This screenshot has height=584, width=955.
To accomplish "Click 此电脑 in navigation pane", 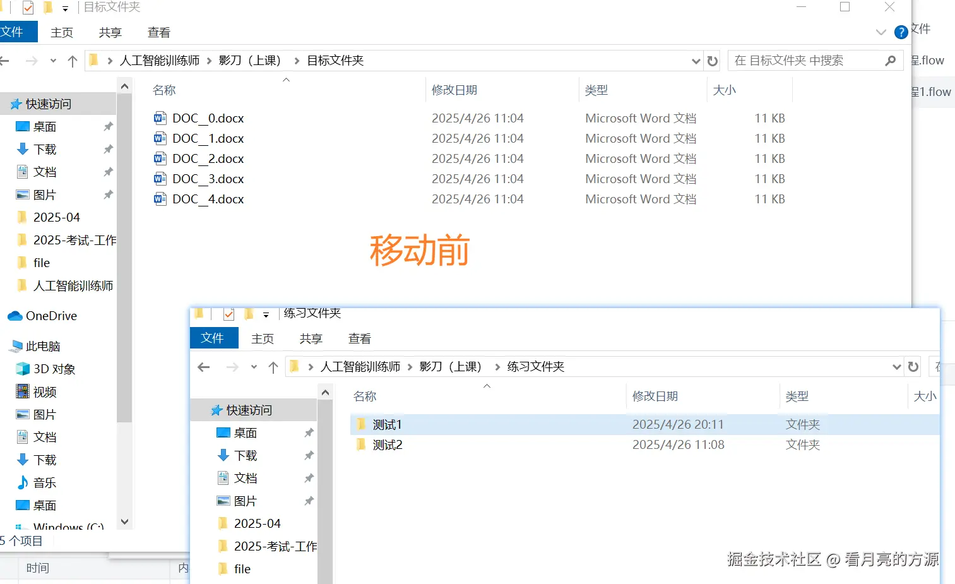I will point(35,346).
